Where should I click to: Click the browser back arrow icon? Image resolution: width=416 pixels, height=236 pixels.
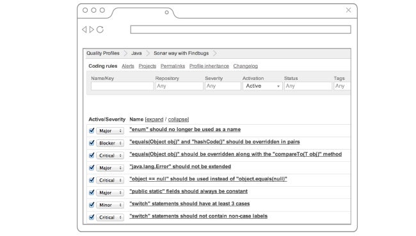(84, 29)
